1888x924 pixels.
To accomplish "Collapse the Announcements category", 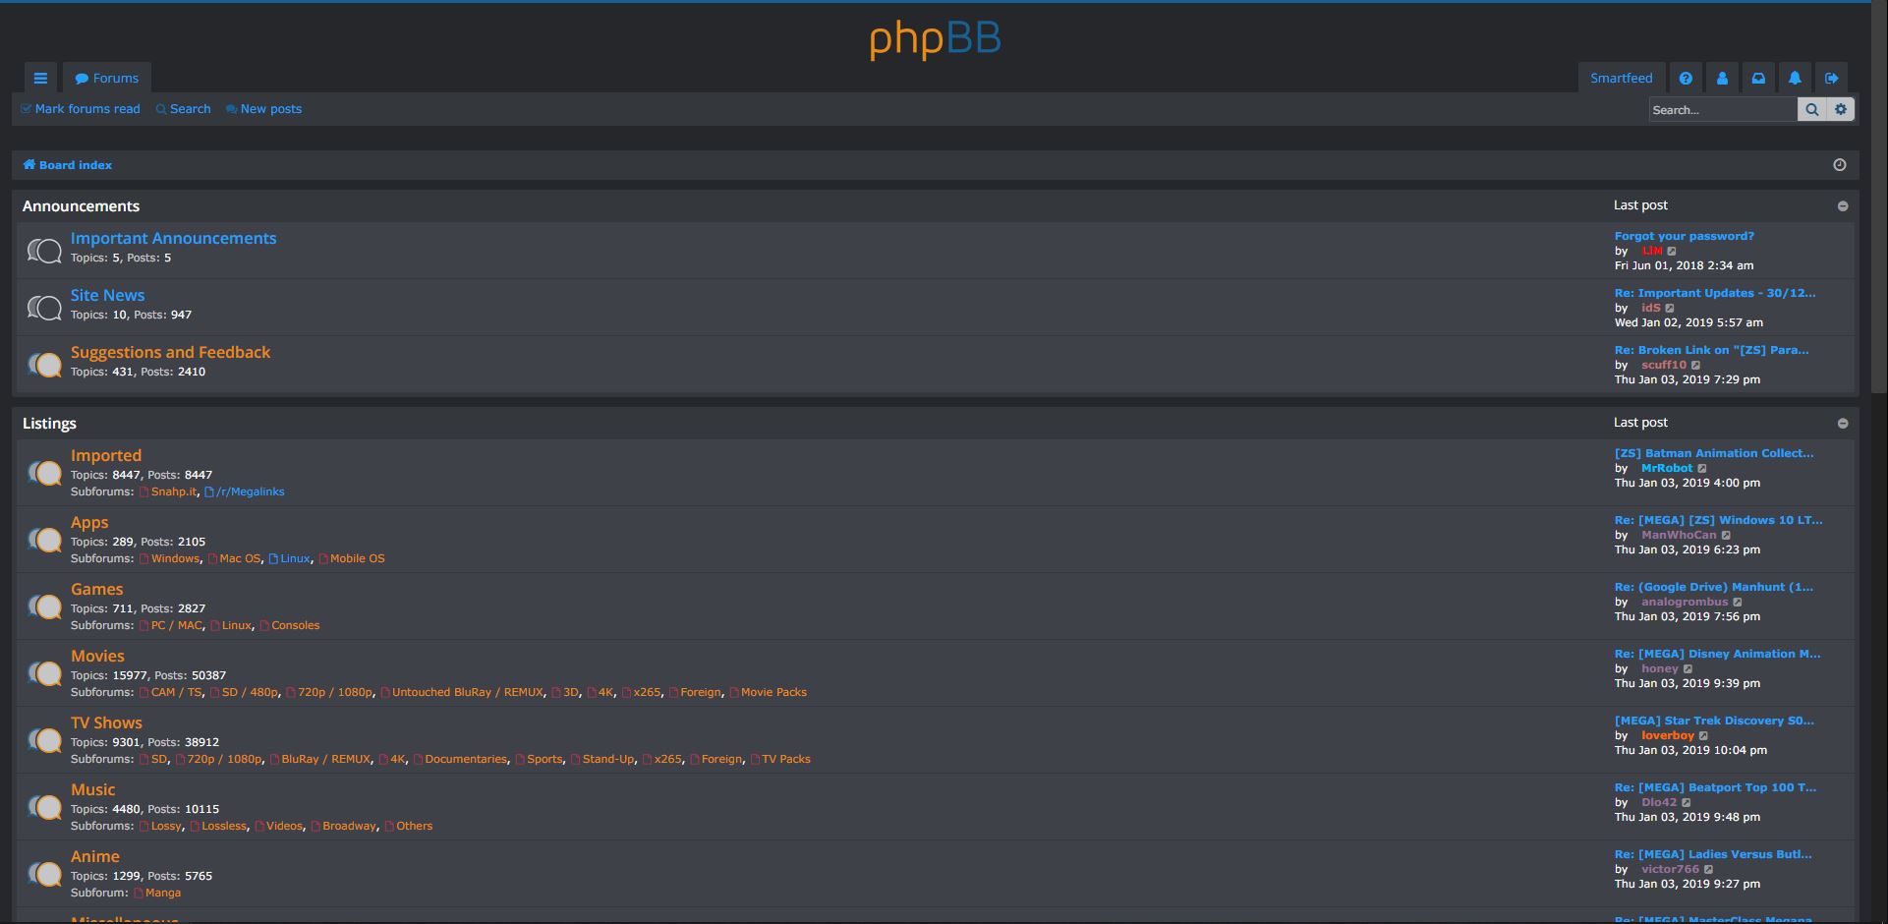I will (1843, 206).
